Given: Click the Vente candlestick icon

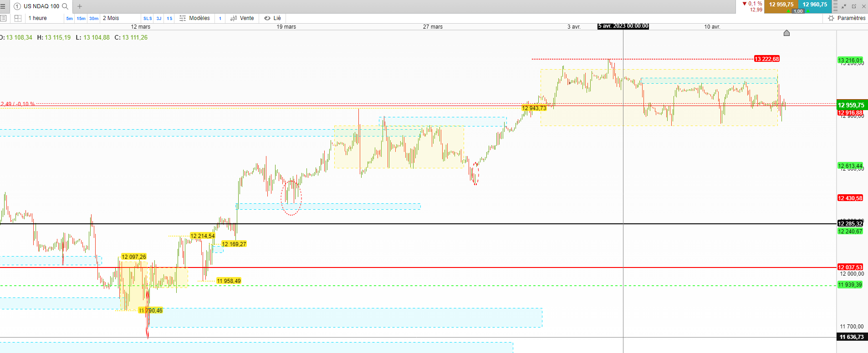Looking at the screenshot, I should click(234, 18).
